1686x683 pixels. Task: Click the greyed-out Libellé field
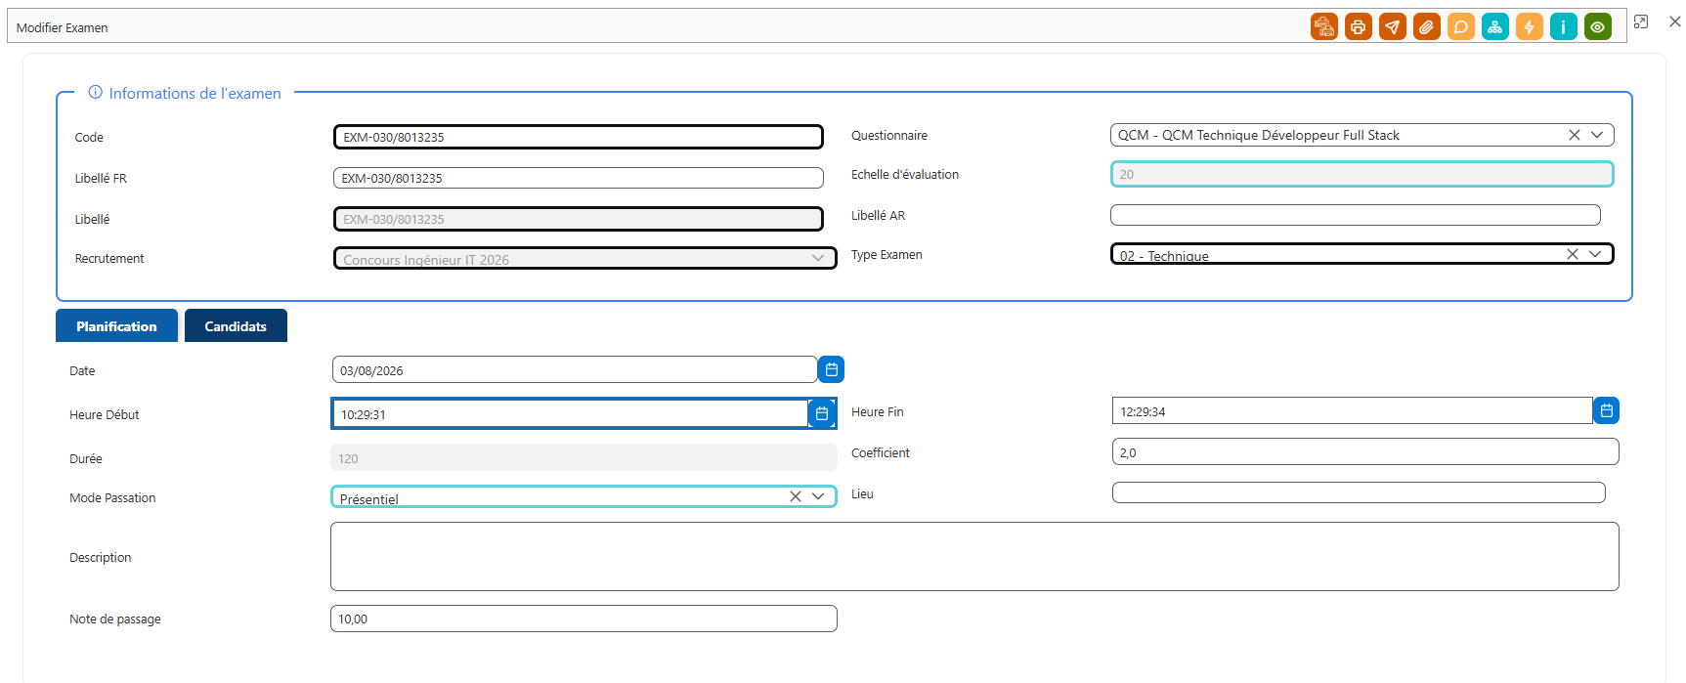579,219
